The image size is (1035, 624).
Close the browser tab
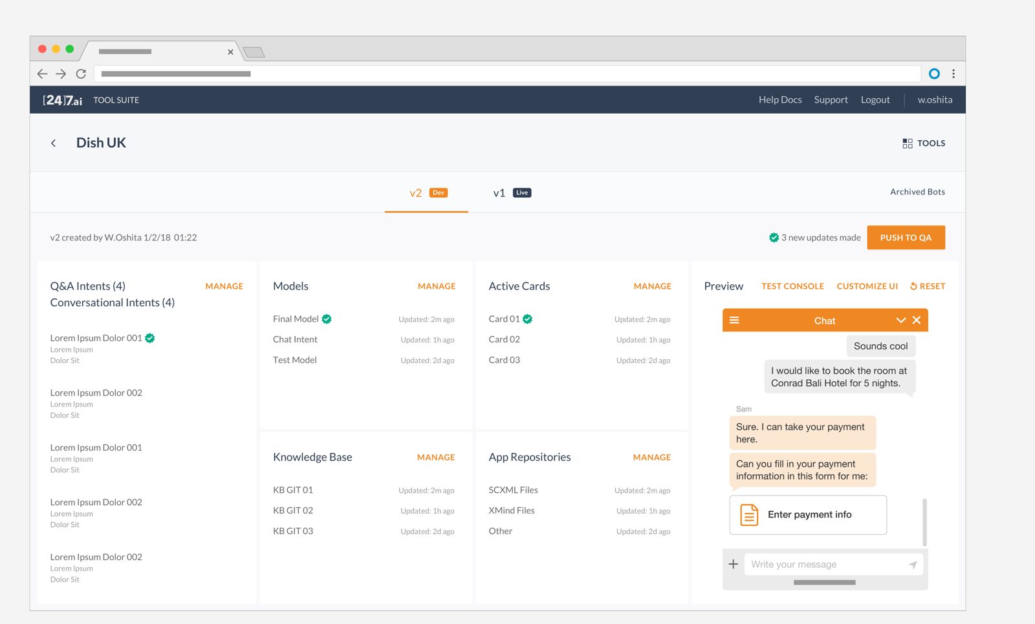(x=230, y=52)
